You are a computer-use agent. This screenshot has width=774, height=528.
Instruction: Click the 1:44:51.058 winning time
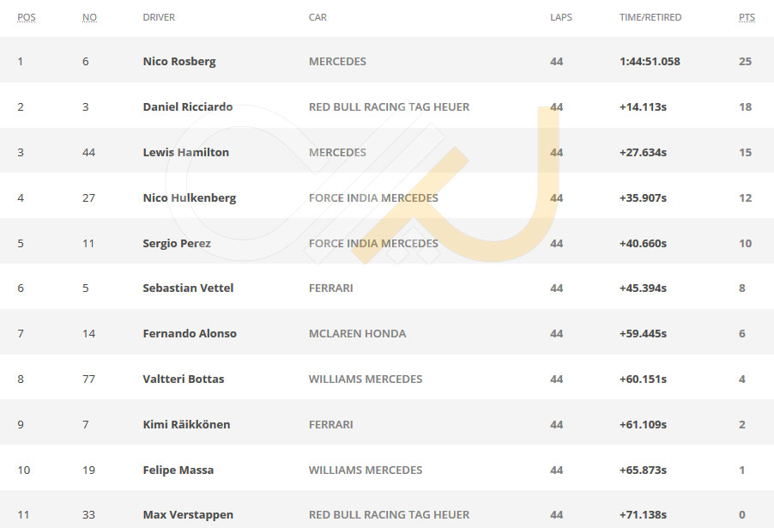pos(650,61)
